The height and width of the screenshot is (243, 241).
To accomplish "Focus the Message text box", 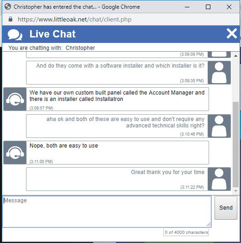I will (x=107, y=211).
